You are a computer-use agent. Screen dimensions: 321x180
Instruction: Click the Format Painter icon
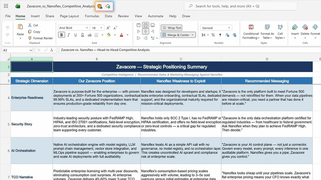pyautogui.click(x=30, y=38)
